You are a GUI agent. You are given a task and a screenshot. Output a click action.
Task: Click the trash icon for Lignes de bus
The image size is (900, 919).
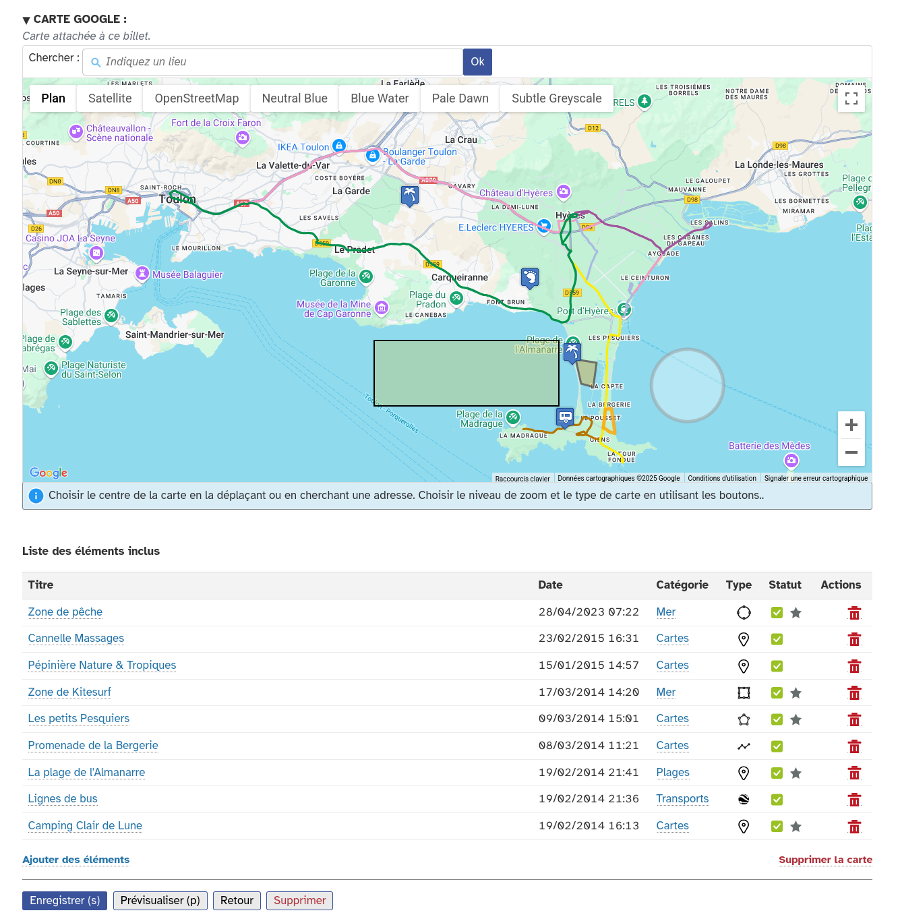(854, 800)
